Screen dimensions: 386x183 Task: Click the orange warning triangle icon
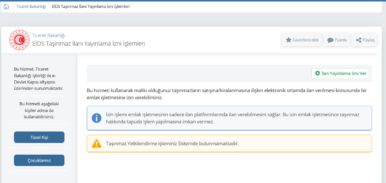[x=96, y=143]
